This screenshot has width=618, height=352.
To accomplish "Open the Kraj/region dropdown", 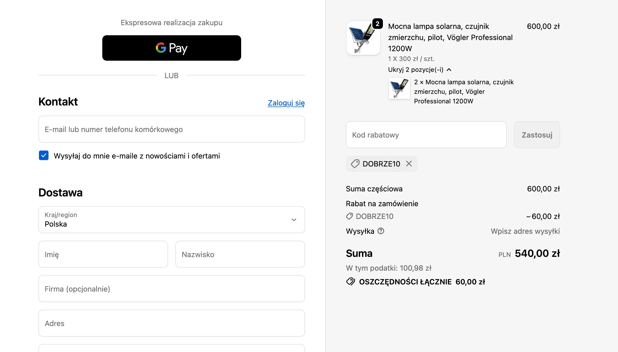I will (x=171, y=220).
